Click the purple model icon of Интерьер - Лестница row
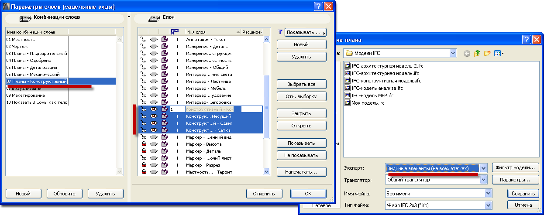Image resolution: width=544 pixels, height=215 pixels. 165,81
